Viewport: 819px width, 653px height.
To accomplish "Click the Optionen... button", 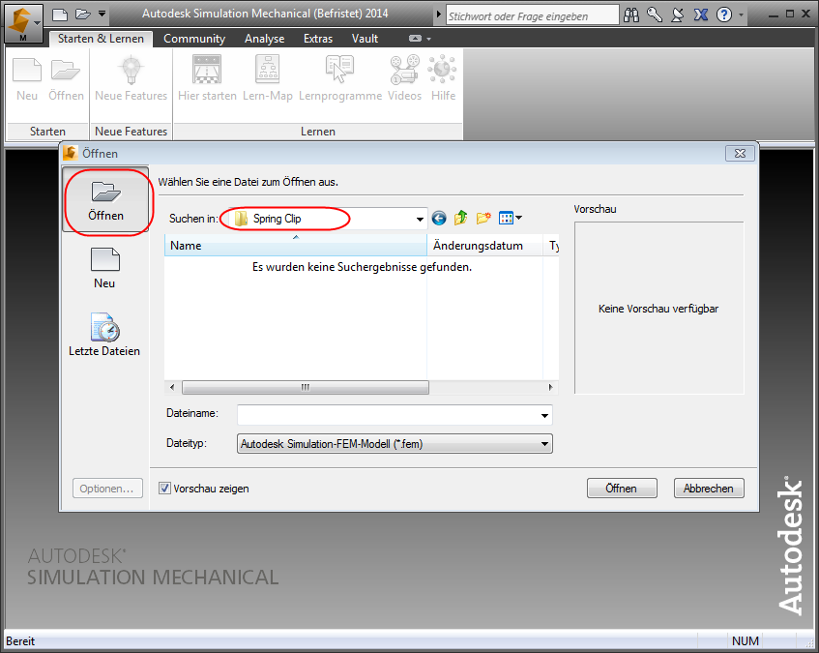I will click(x=107, y=489).
